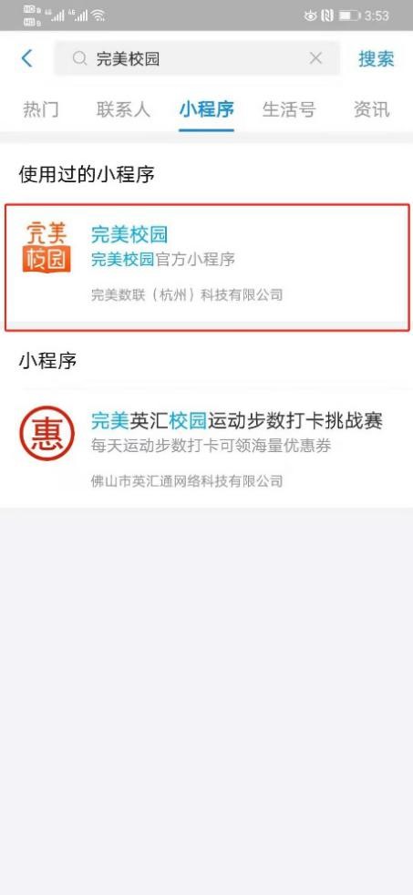This screenshot has height=895, width=413.
Task: Tap the WiFi signal status icon
Action: coord(98,15)
